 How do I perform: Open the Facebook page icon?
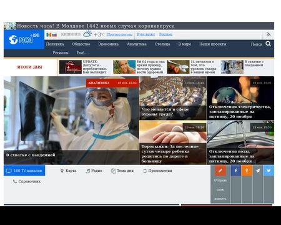click(x=236, y=171)
